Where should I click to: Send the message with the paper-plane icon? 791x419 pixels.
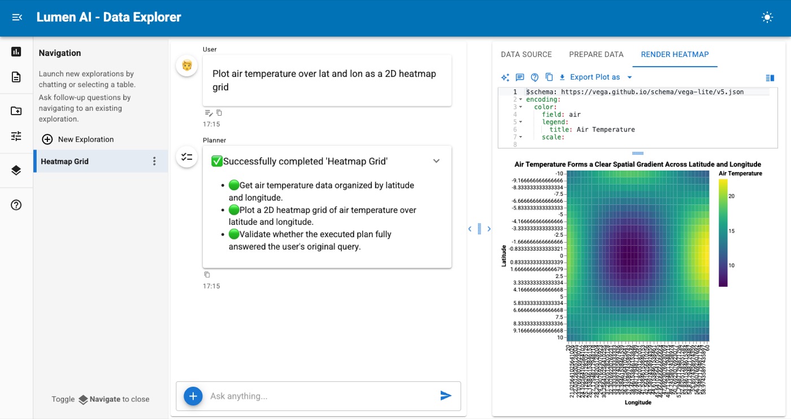tap(446, 396)
